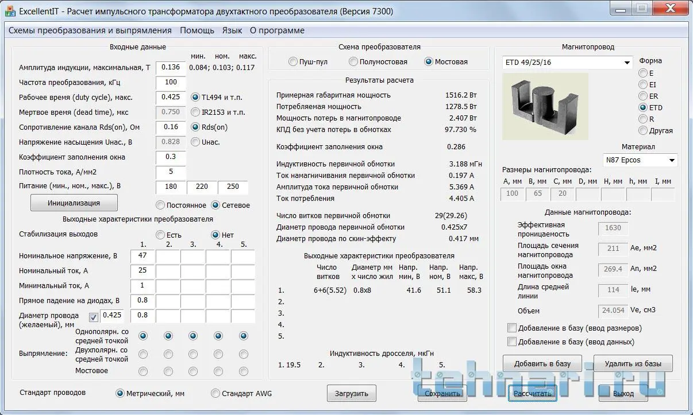Screen dimensions: 693x415
Task: Select the Мостовая converter scheme
Action: click(428, 62)
